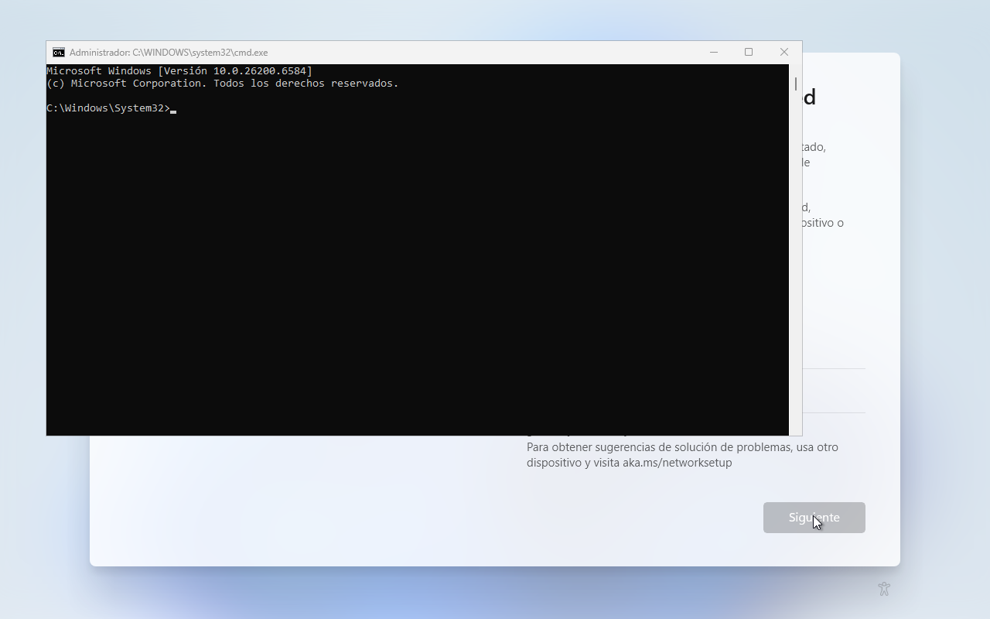The height and width of the screenshot is (619, 990).
Task: Click the blinking cursor after the prompt
Action: point(173,109)
